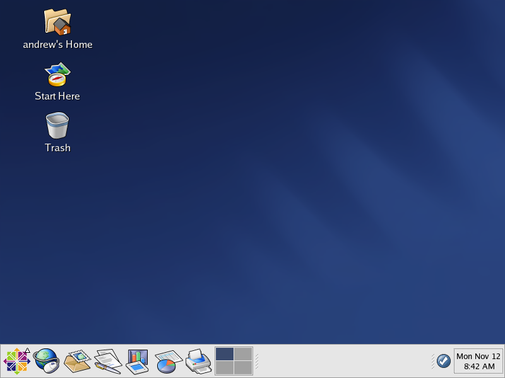This screenshot has height=378, width=505.
Task: Open the email client envelope icon
Action: coord(77,361)
